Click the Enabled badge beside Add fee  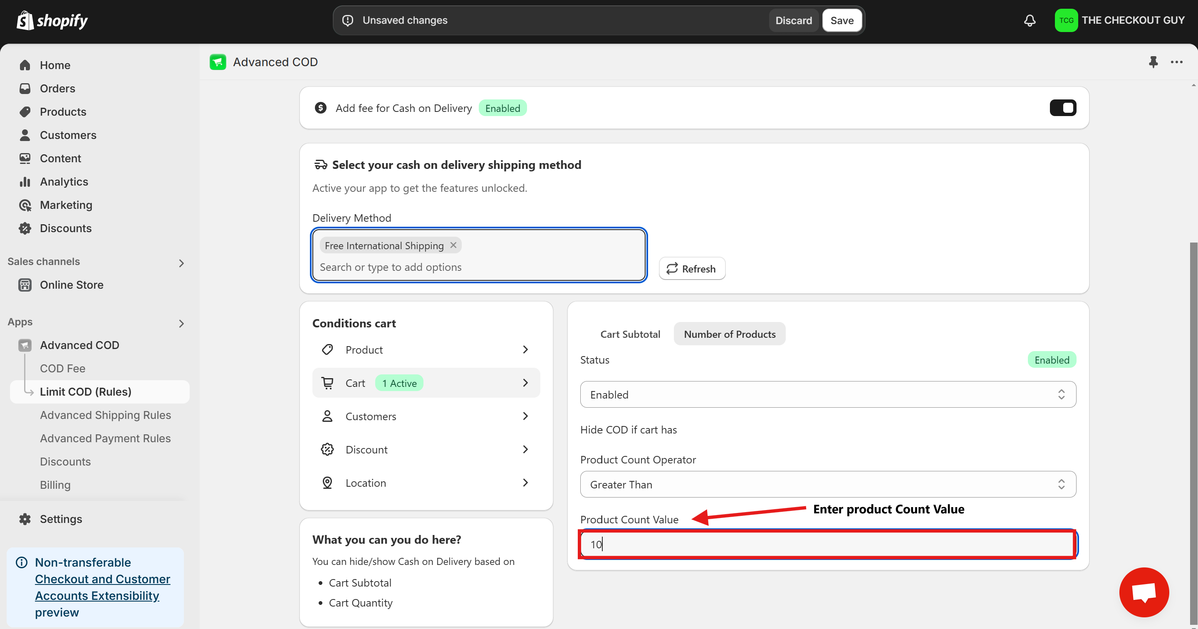(x=502, y=108)
